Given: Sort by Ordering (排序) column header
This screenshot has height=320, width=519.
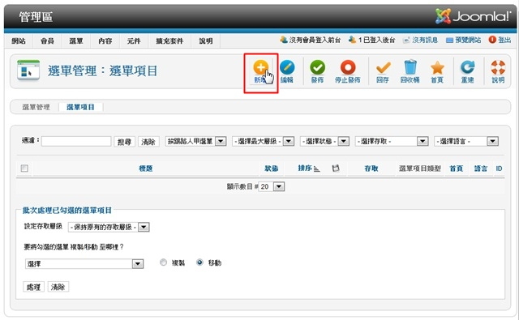Looking at the screenshot, I should [305, 169].
